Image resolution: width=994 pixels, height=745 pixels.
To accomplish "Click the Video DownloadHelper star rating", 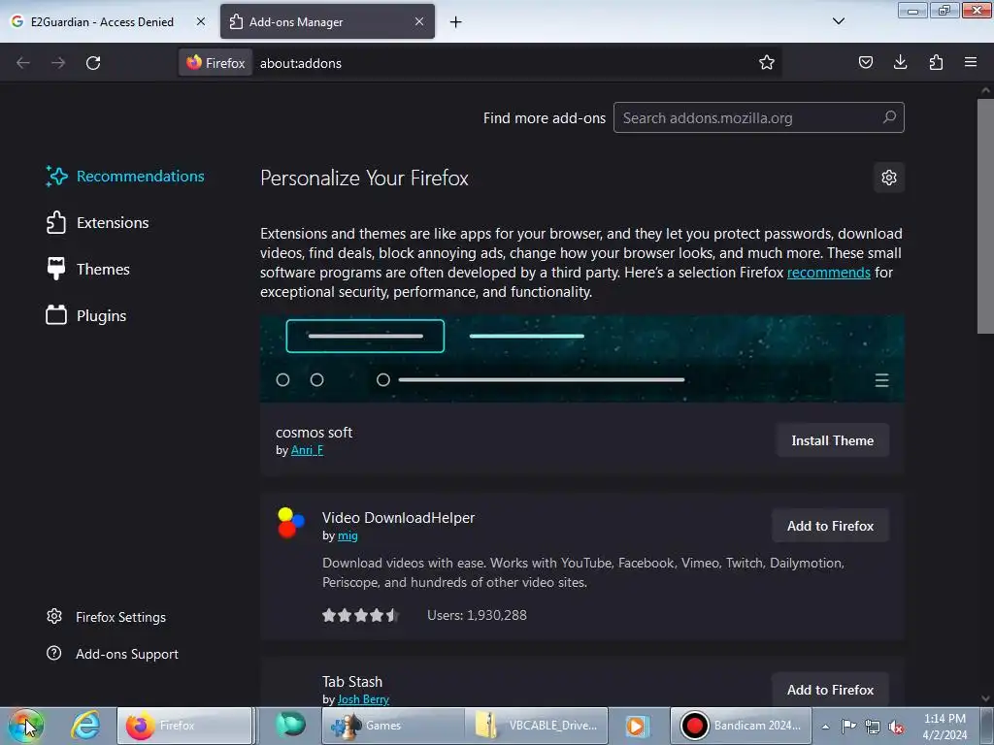I will [x=360, y=615].
